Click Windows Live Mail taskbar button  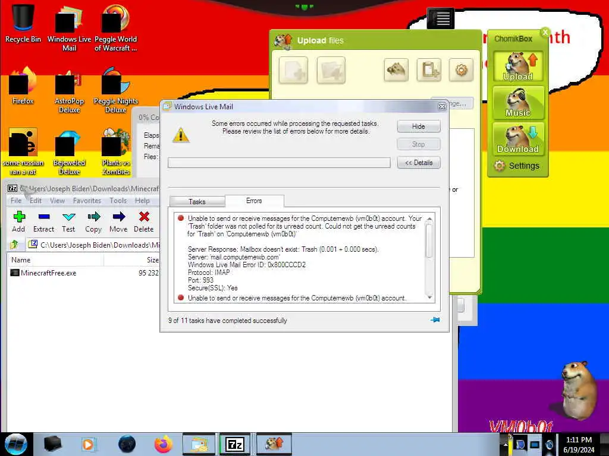(199, 444)
